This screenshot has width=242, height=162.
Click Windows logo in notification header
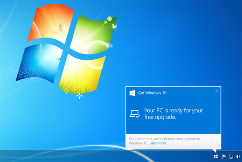point(132,93)
